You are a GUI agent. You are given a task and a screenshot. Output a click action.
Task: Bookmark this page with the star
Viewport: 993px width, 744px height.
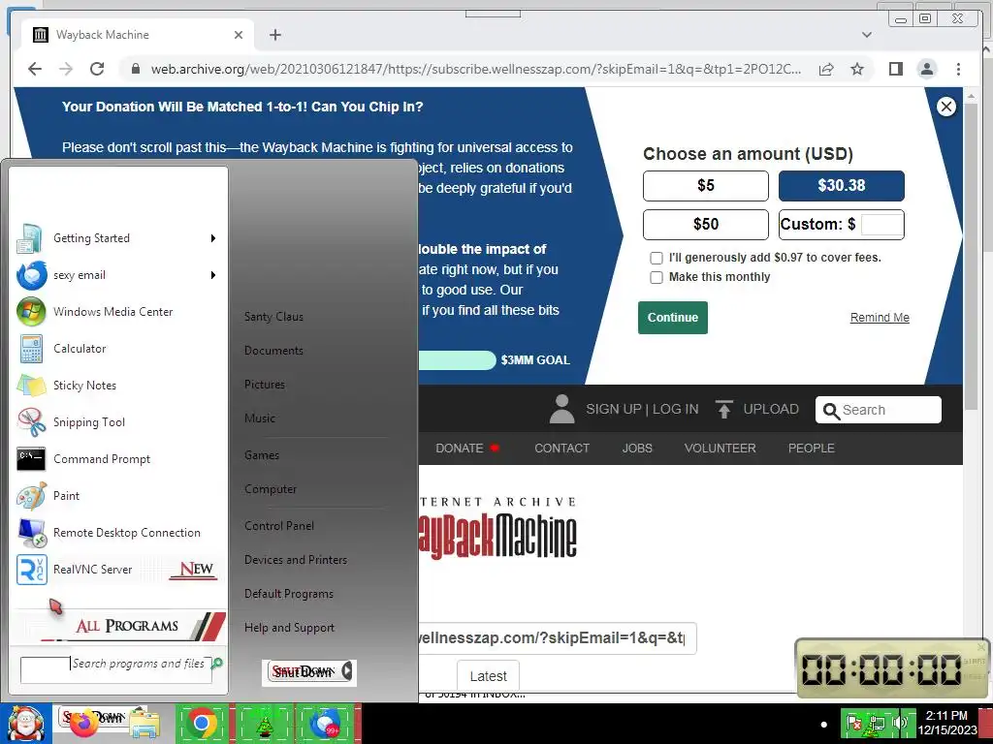857,69
